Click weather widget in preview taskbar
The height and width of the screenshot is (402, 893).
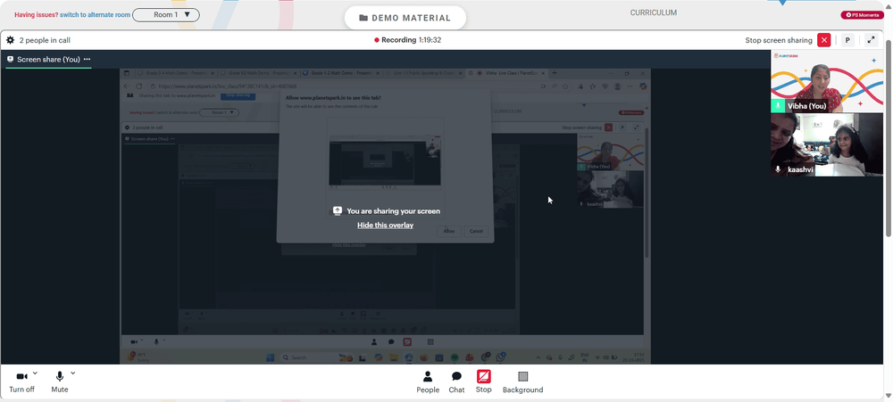(138, 357)
